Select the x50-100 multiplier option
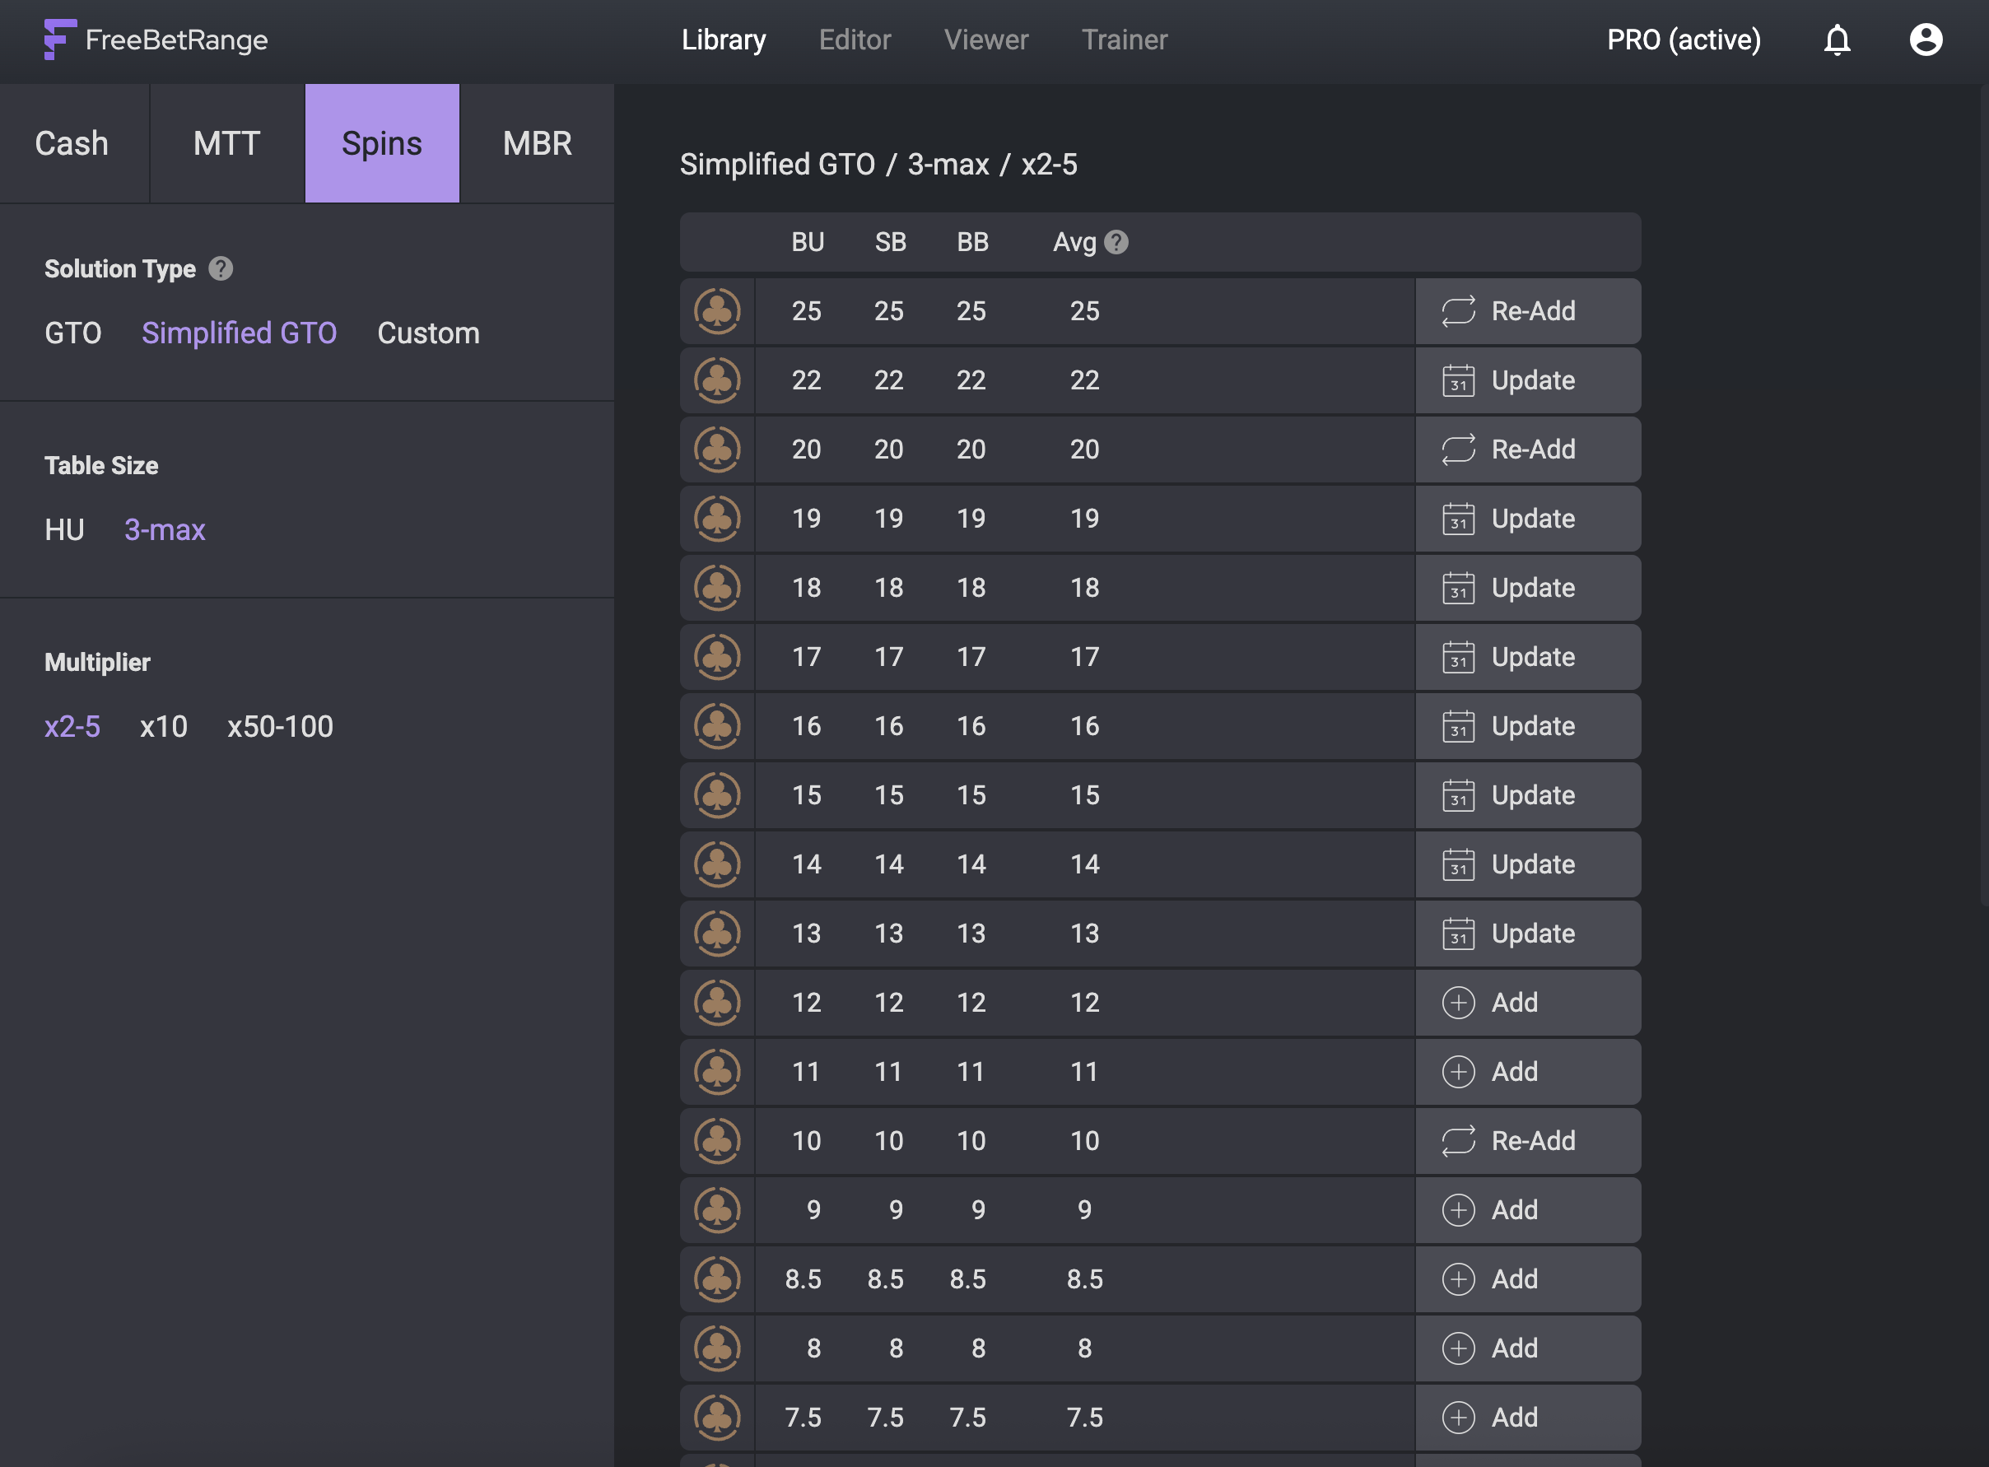Screen dimensions: 1989x1467 [x=280, y=726]
